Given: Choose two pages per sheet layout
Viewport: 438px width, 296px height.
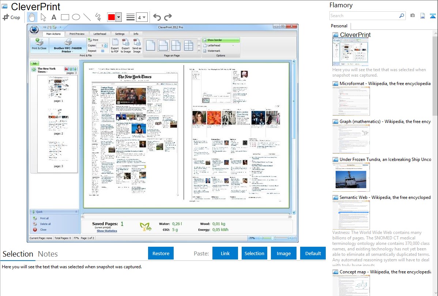Looking at the screenshot, I should point(163,46).
